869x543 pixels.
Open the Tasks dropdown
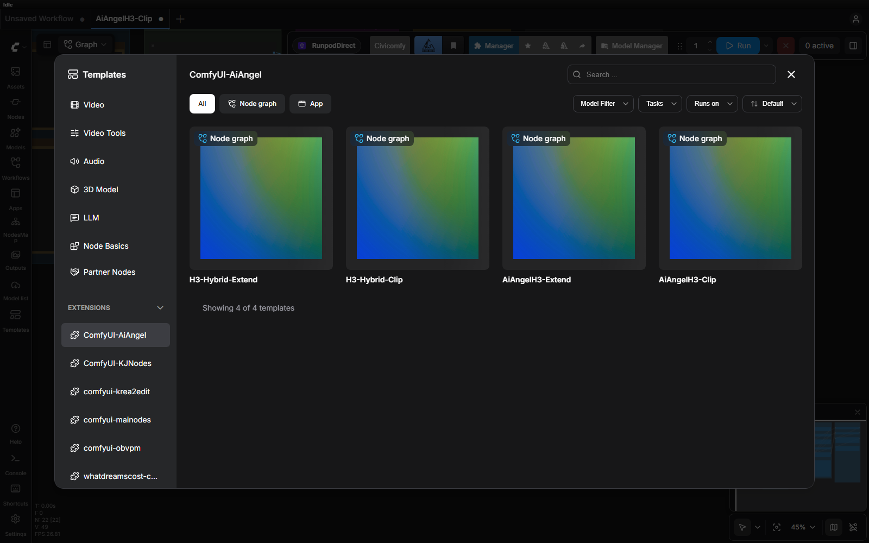(x=660, y=104)
